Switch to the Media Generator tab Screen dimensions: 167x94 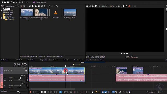tap(6, 60)
